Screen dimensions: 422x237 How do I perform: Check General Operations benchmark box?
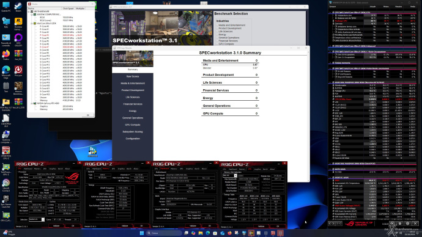pyautogui.click(x=217, y=38)
